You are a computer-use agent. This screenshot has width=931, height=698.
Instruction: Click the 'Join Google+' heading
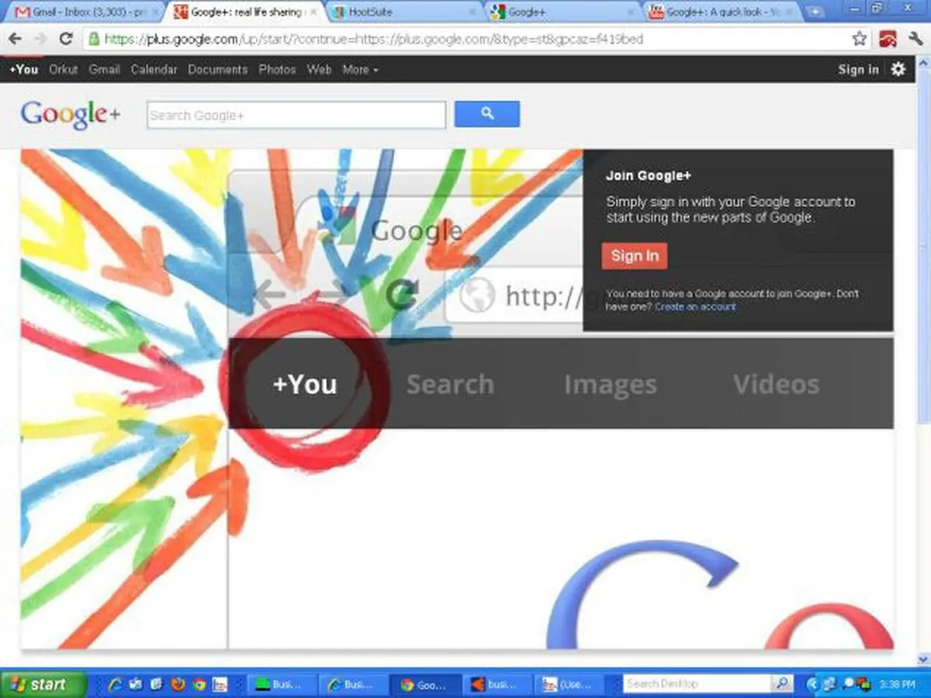pos(649,176)
